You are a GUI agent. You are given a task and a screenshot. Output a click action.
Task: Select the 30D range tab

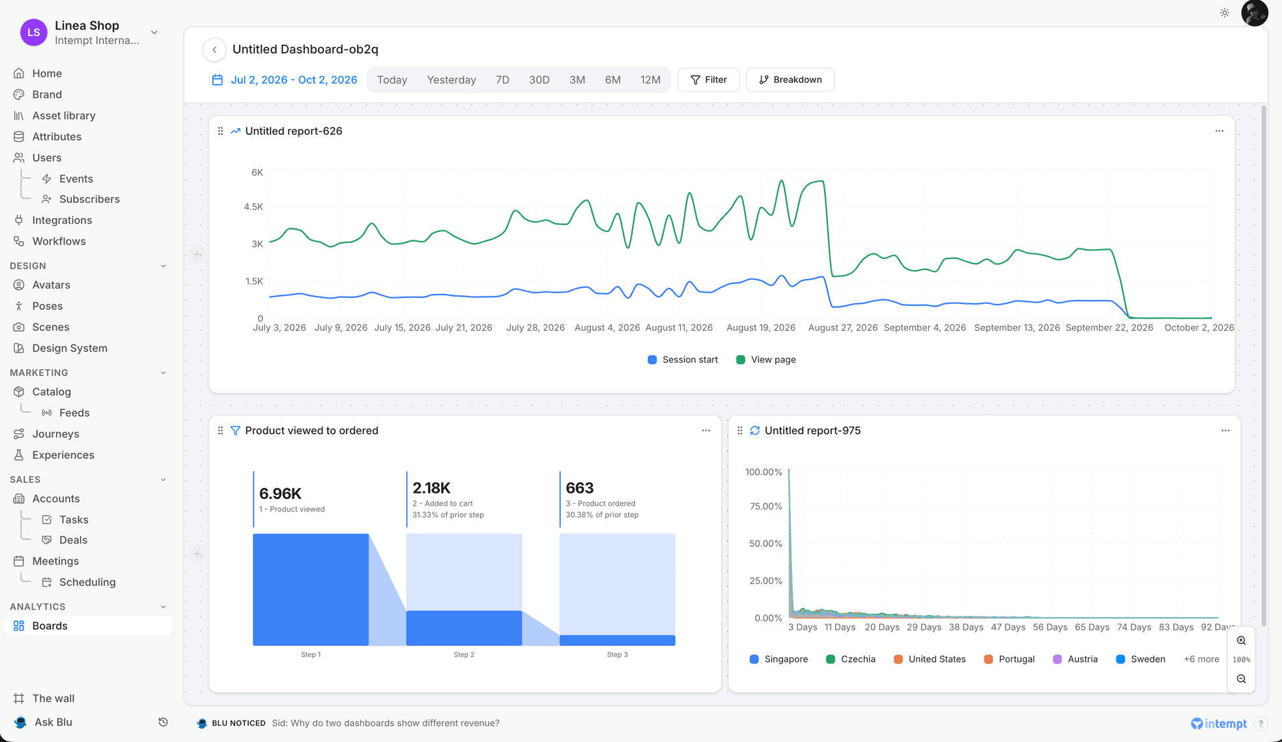coord(540,79)
